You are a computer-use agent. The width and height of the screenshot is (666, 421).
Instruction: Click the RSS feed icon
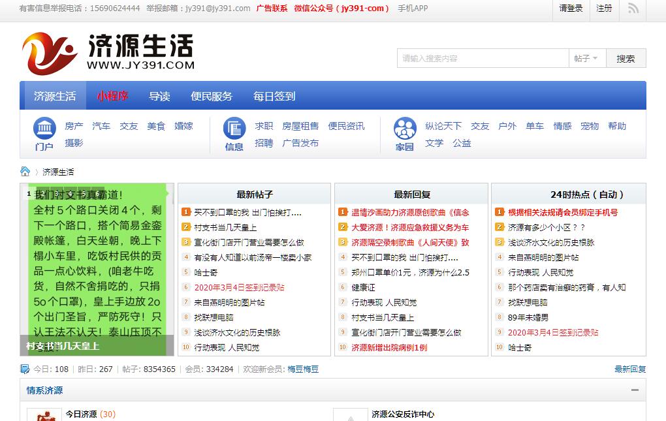[633, 8]
